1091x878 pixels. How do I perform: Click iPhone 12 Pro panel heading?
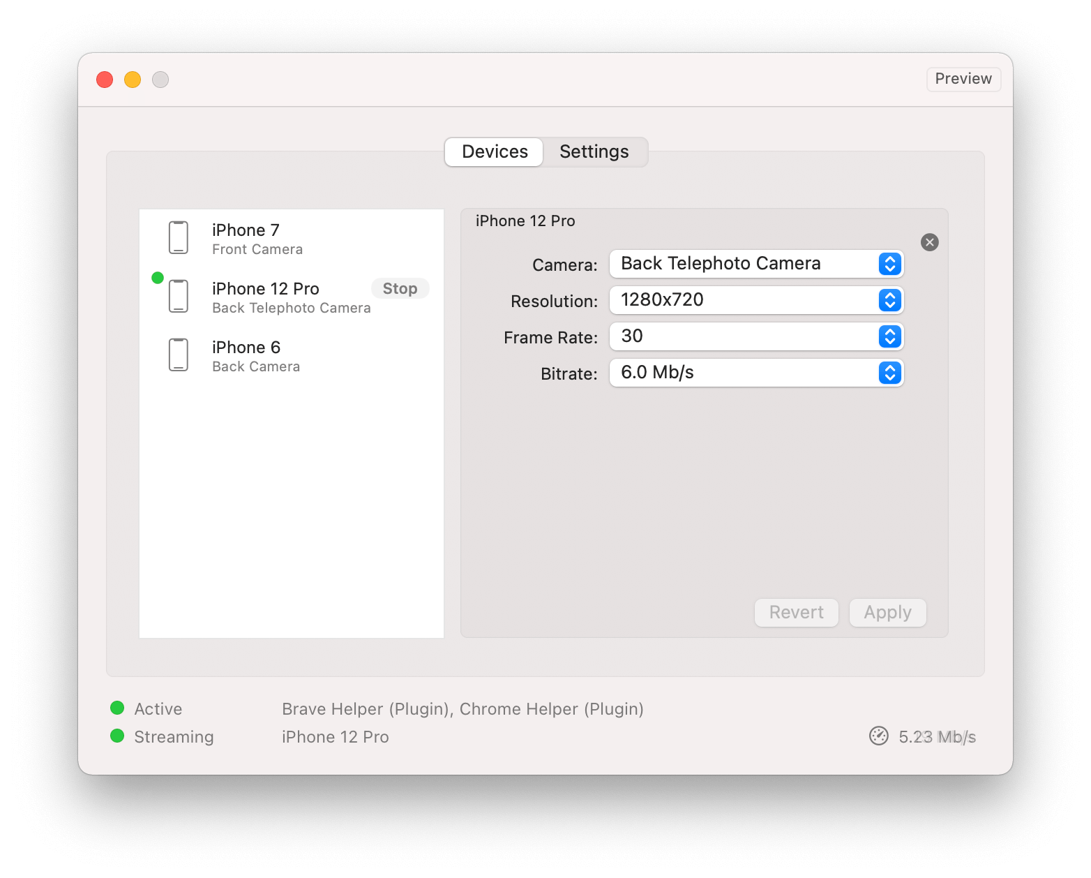coord(525,221)
